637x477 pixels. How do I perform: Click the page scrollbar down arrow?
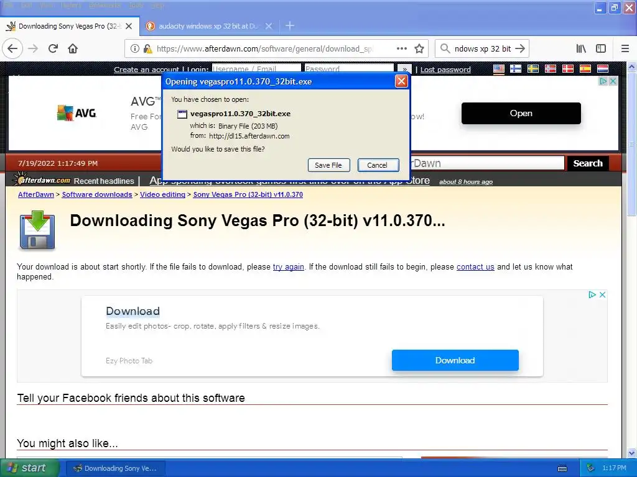(632, 453)
